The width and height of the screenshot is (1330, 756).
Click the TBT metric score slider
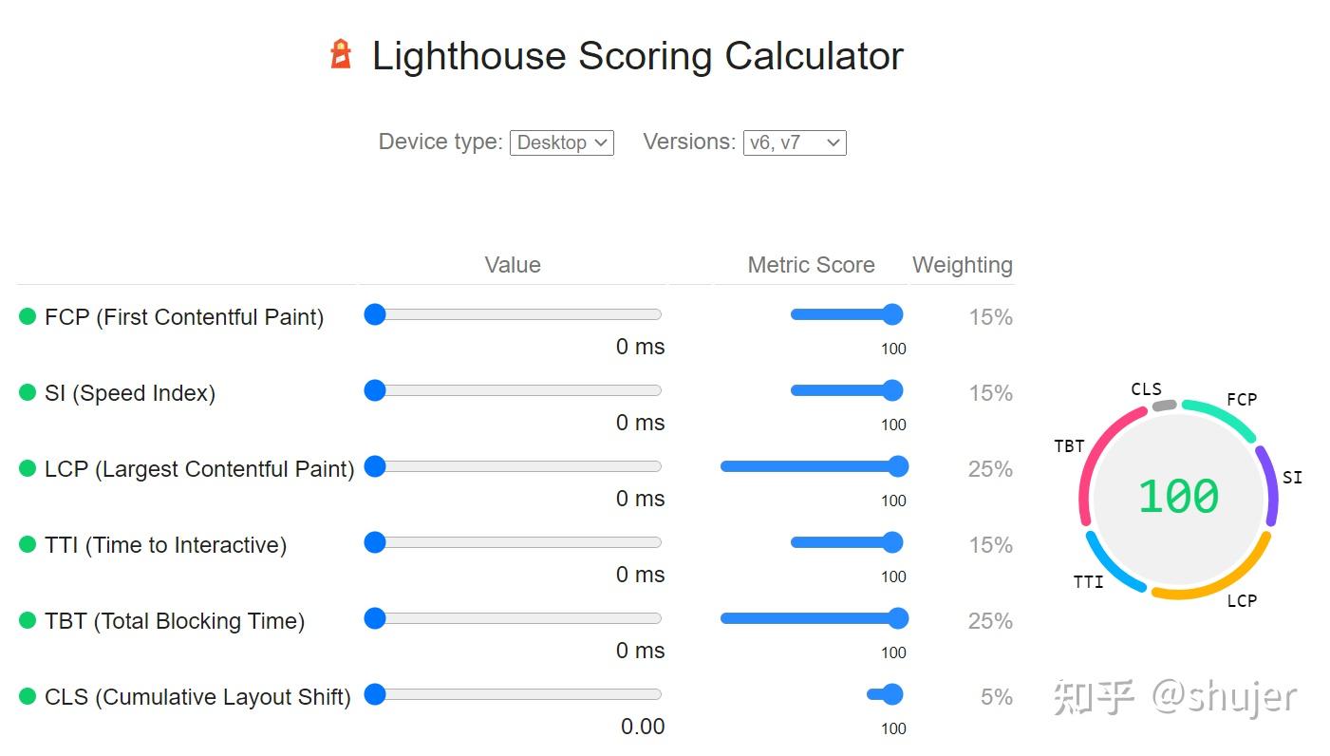[898, 618]
